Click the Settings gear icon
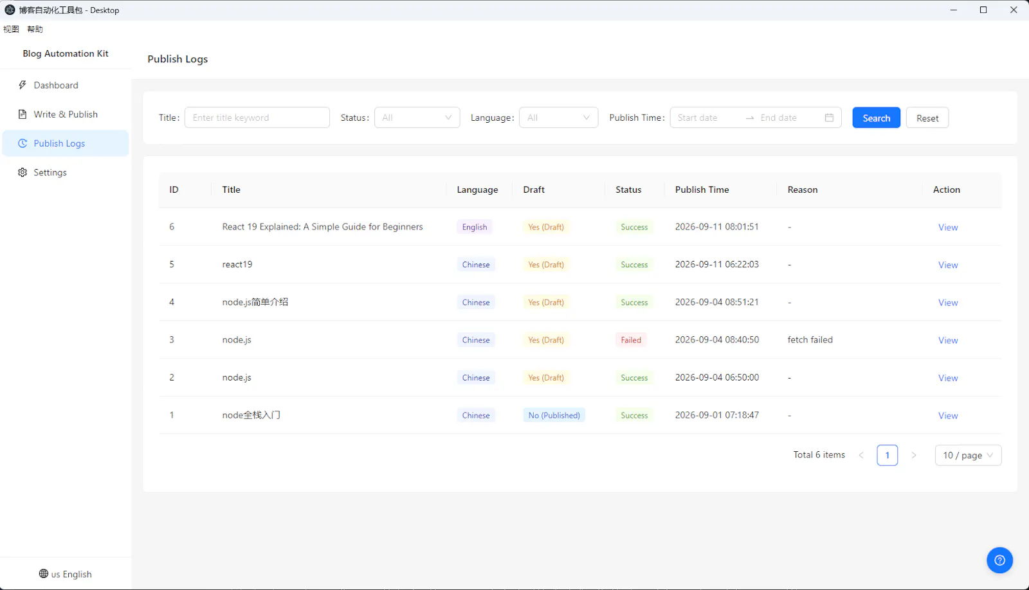 (23, 172)
